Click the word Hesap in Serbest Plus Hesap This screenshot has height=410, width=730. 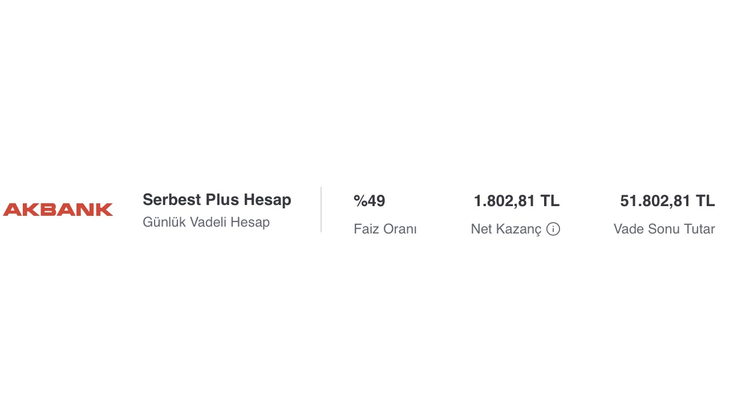point(267,200)
